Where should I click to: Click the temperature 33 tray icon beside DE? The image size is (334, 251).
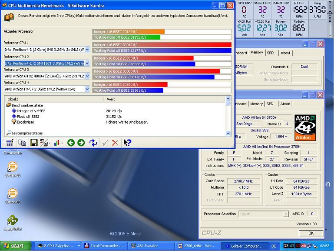(x=286, y=246)
